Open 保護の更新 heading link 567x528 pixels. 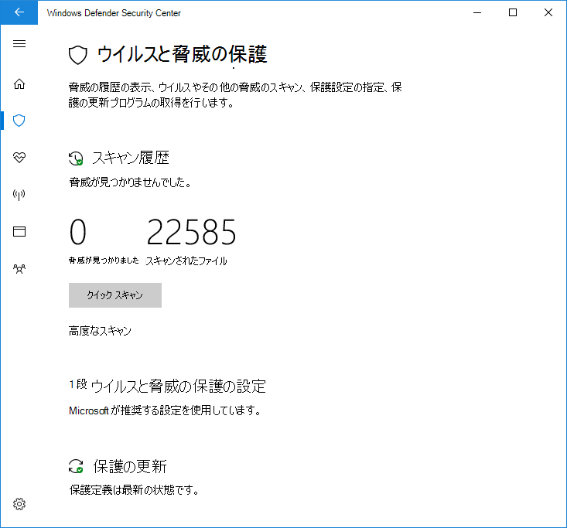click(x=130, y=466)
